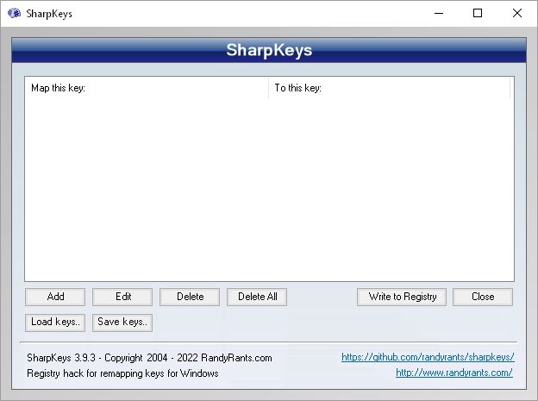Viewport: 538px width, 401px height.
Task: Click 'Registry hack for remapping keys' text
Action: [x=122, y=373]
